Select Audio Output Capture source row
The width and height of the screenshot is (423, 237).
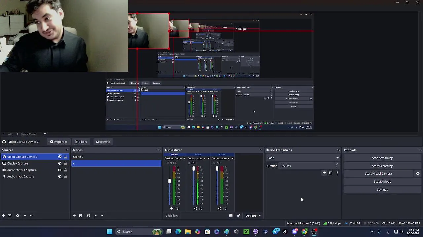tap(35, 170)
